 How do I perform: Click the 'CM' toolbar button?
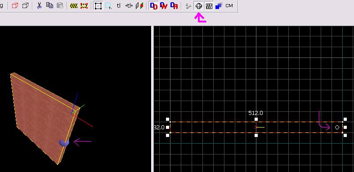(229, 6)
